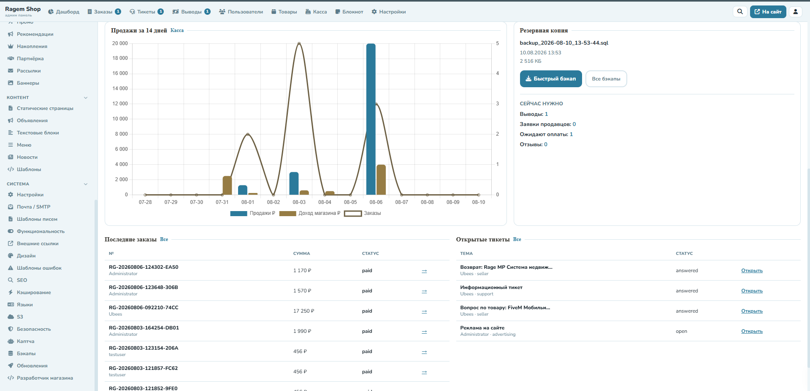Image resolution: width=810 pixels, height=391 pixels.
Task: Click the Меню hamburger icon in sidebar
Action: [x=11, y=145]
